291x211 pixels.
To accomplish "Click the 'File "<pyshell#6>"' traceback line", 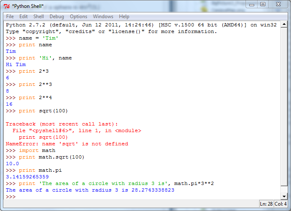I will pyautogui.click(x=76, y=131).
